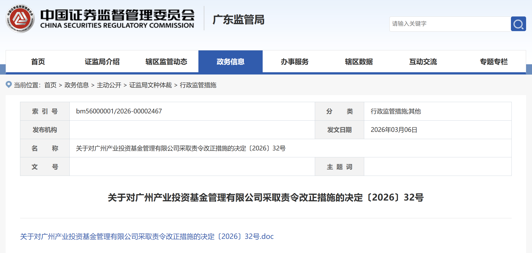Viewport: 532px width, 253px height.
Task: Click the blue search magnifier button
Action: (x=518, y=24)
